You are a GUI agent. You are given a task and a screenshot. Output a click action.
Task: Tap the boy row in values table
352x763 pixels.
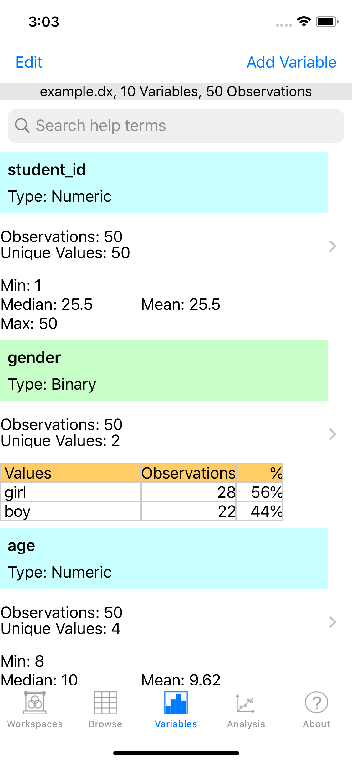coord(141,511)
